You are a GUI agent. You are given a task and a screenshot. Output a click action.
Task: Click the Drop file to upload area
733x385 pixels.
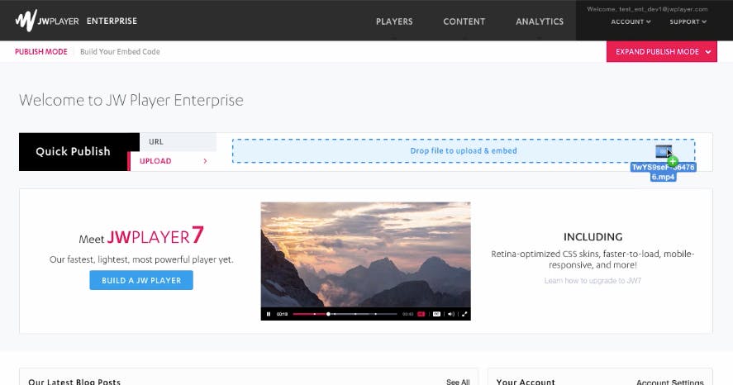click(464, 150)
